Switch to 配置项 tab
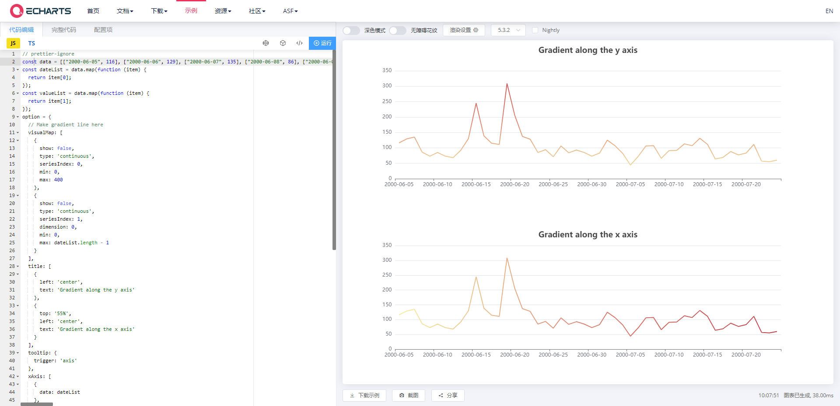 coord(103,30)
